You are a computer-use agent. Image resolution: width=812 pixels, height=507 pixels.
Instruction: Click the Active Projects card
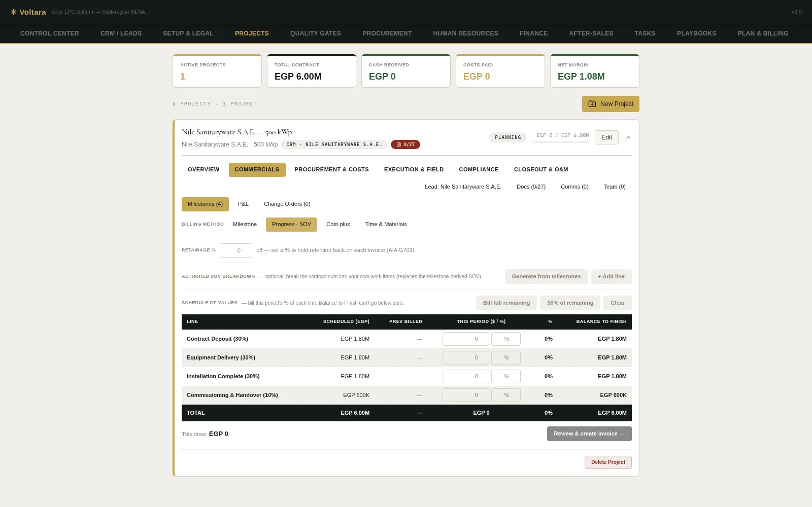coord(217,71)
